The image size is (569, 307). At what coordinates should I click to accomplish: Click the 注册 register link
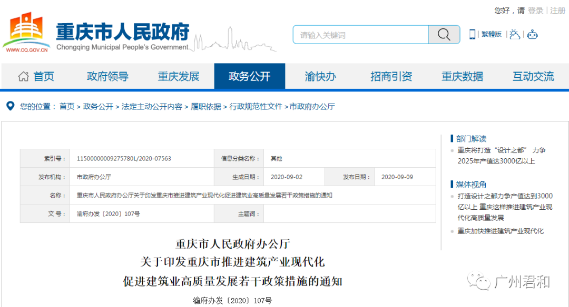coord(557,11)
